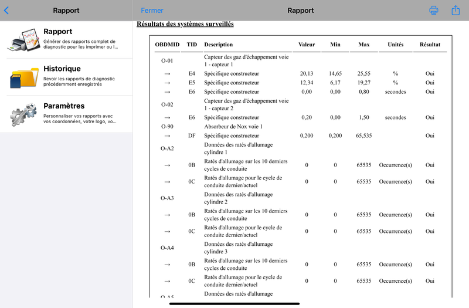This screenshot has height=308, width=469.
Task: Select the Rapport menu entry
Action: point(66,39)
